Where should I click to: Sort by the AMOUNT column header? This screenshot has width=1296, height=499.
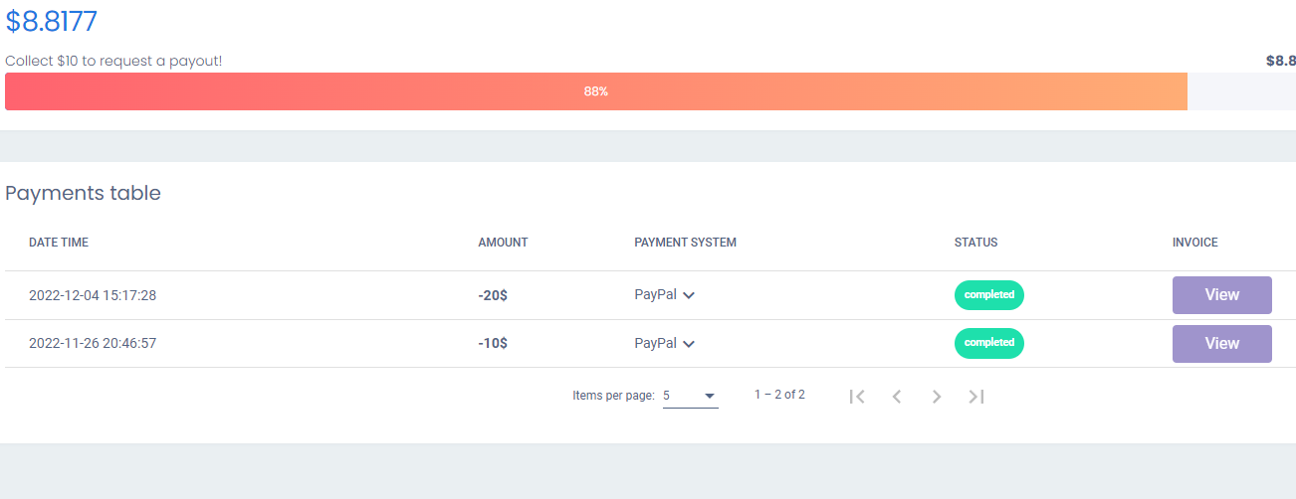click(x=503, y=243)
